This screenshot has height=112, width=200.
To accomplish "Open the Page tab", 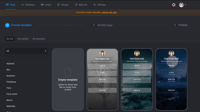I will [11, 5].
